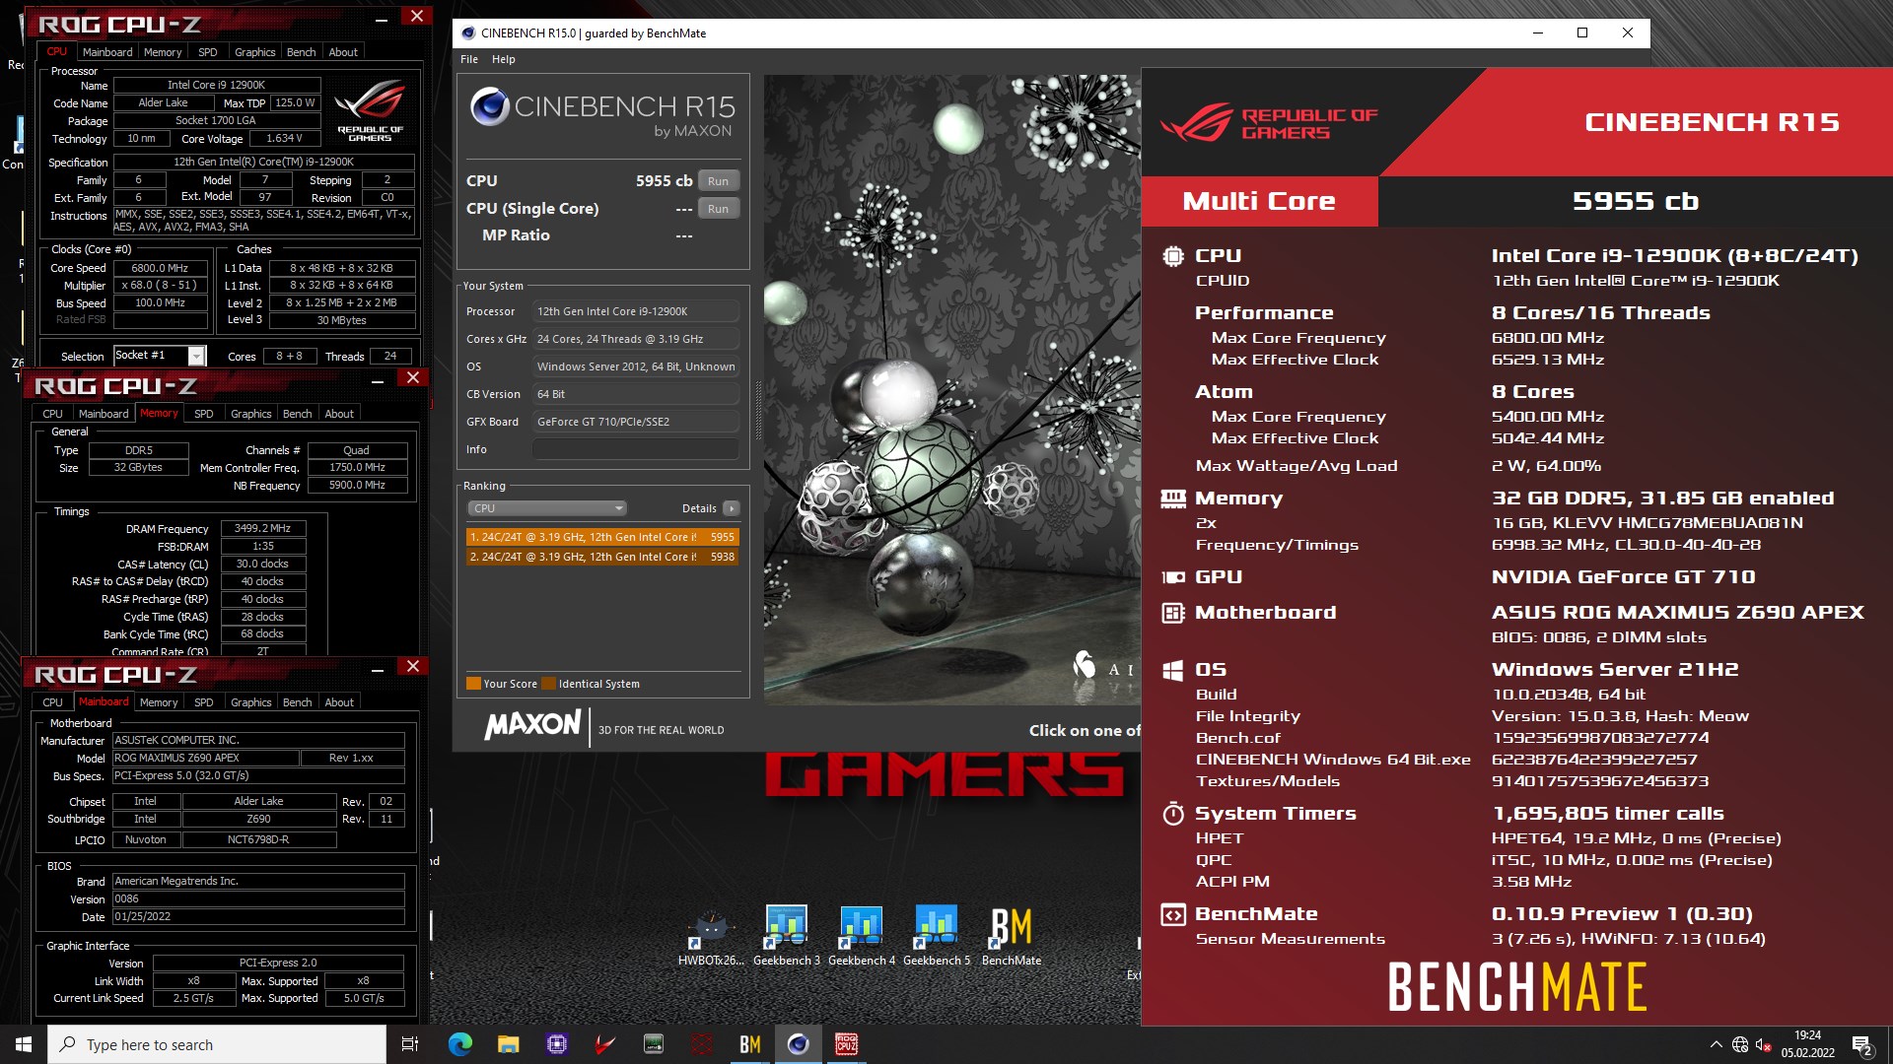
Task: Open the notification center icon
Action: (x=1861, y=1044)
